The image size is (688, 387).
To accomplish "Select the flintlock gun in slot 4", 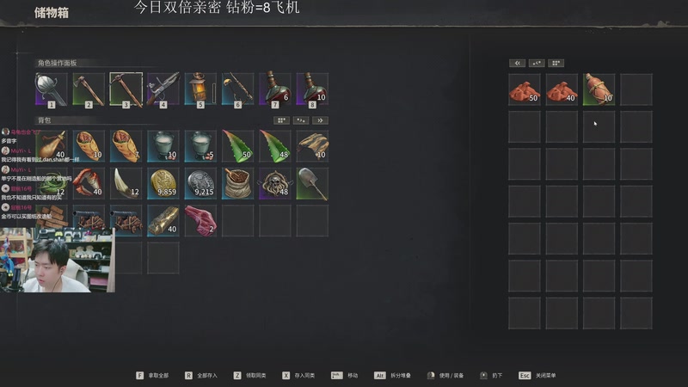I will pyautogui.click(x=163, y=89).
